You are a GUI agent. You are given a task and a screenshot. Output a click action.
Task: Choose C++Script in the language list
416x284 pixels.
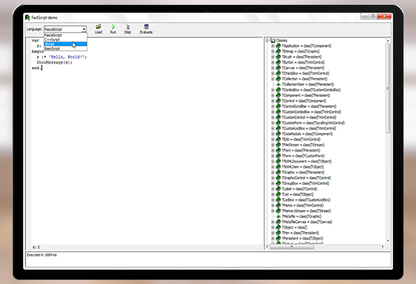click(x=55, y=40)
